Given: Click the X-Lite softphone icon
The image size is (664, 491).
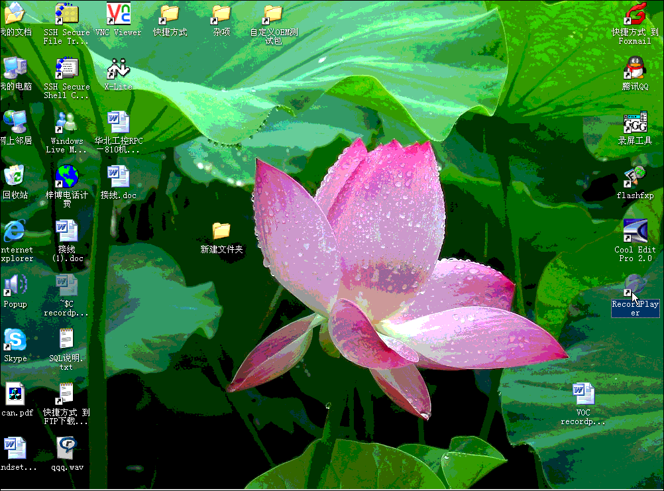Looking at the screenshot, I should click(118, 69).
